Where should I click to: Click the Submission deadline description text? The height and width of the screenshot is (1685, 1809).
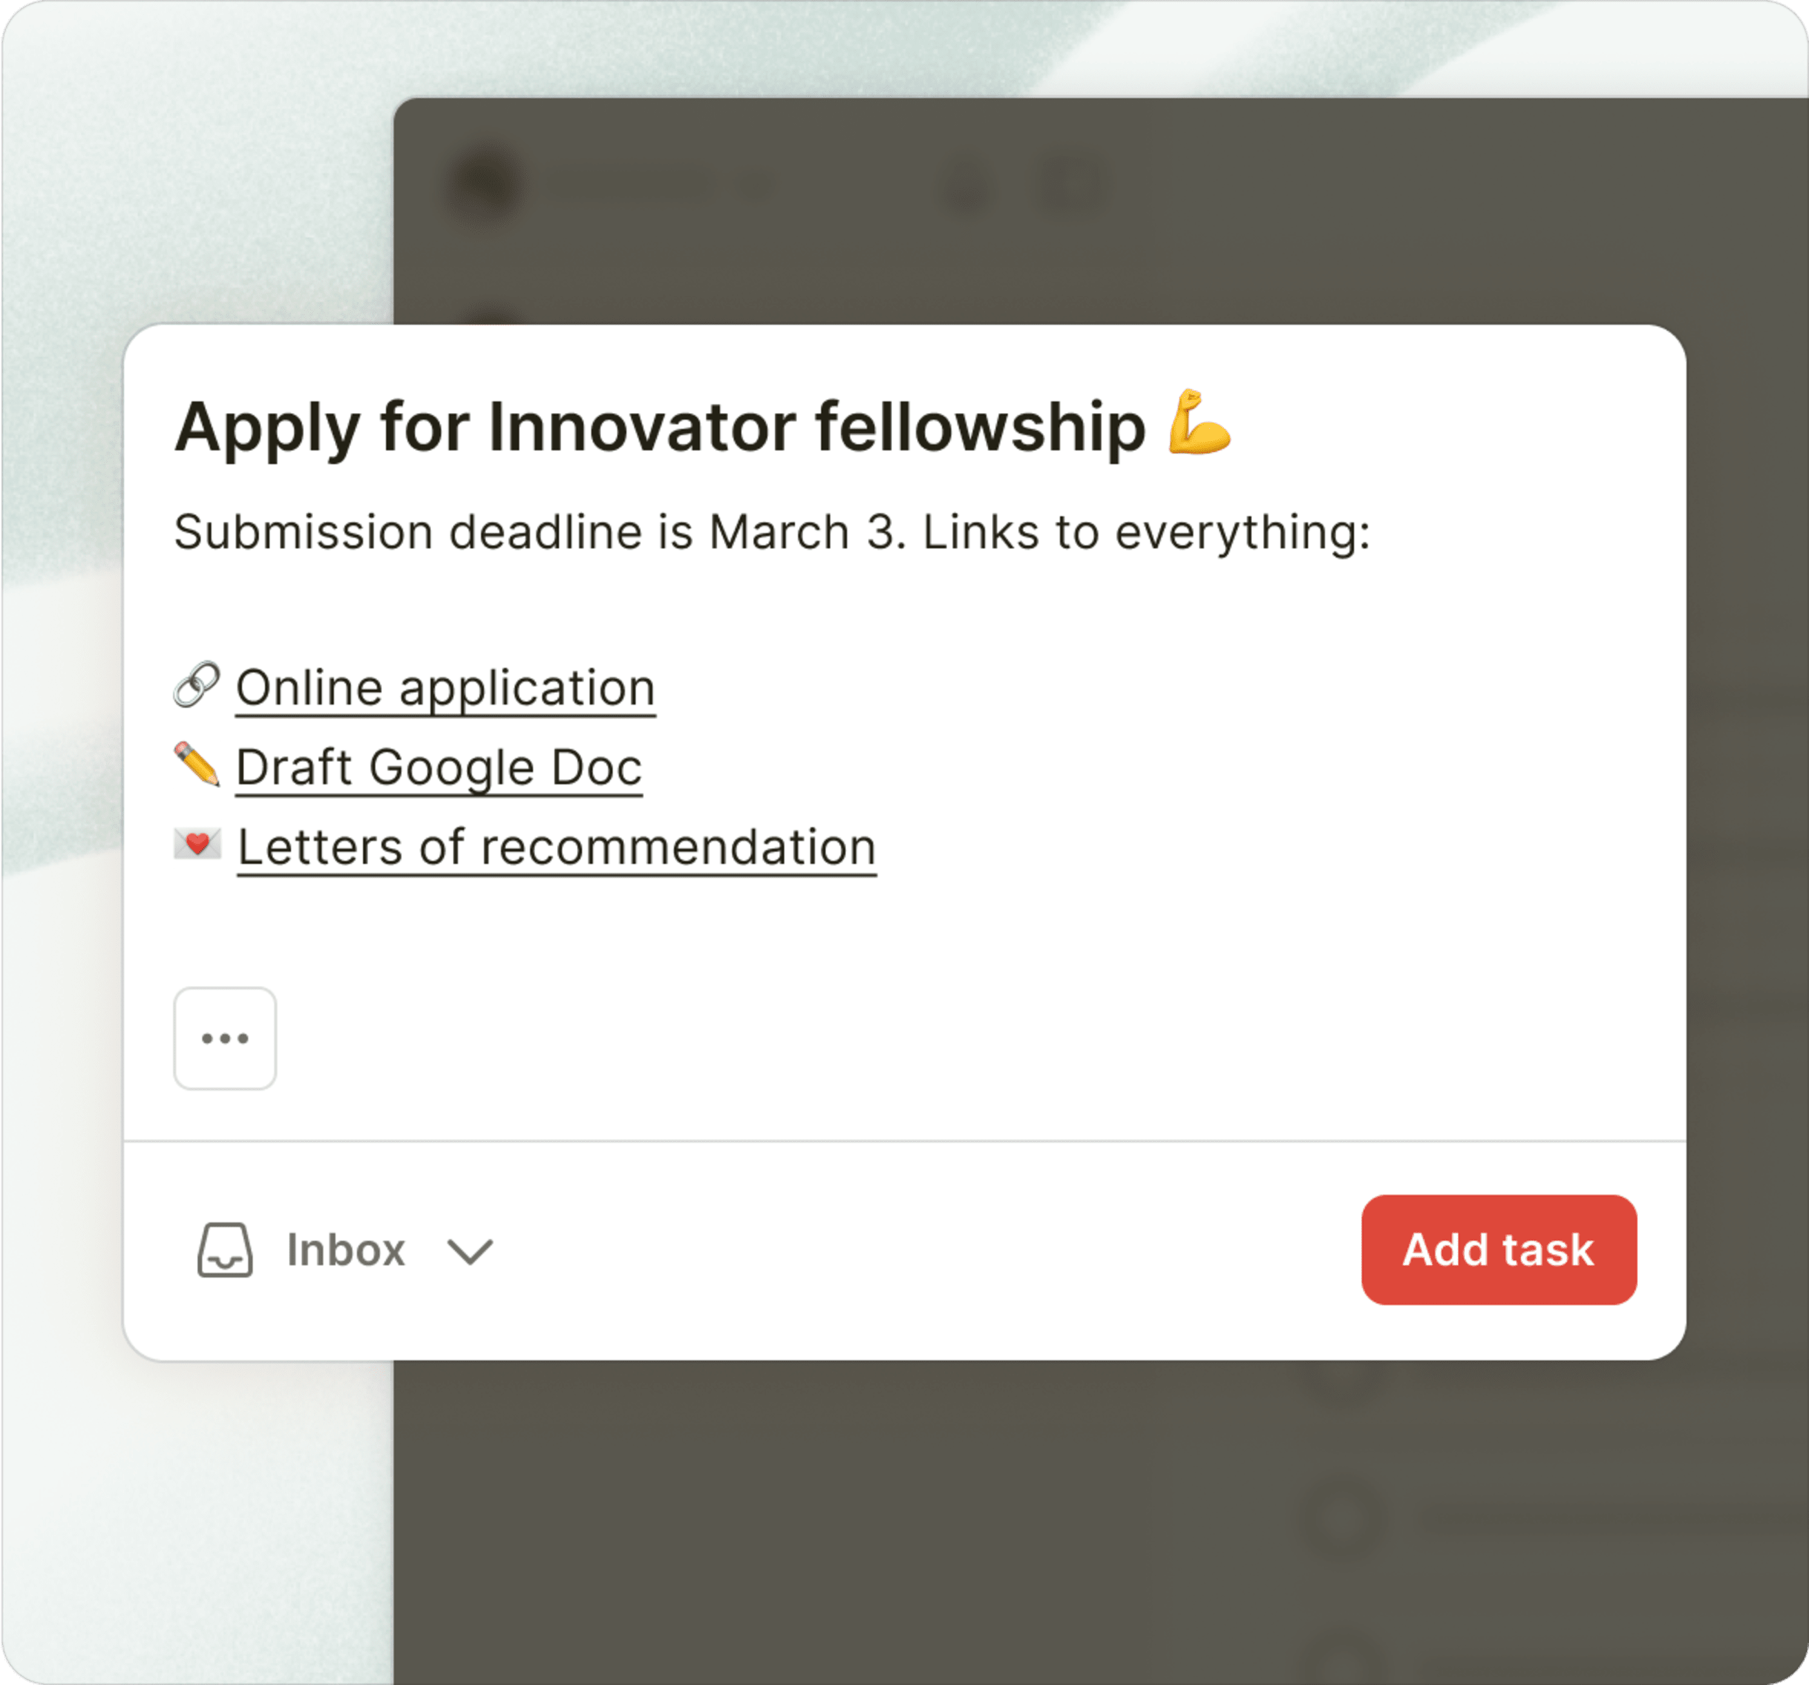771,532
